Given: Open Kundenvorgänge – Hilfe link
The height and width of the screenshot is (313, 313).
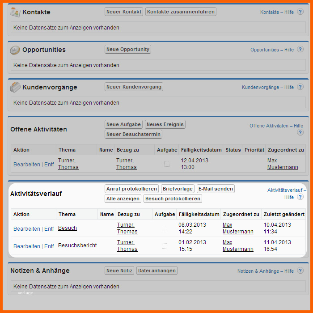Looking at the screenshot, I should (x=268, y=87).
